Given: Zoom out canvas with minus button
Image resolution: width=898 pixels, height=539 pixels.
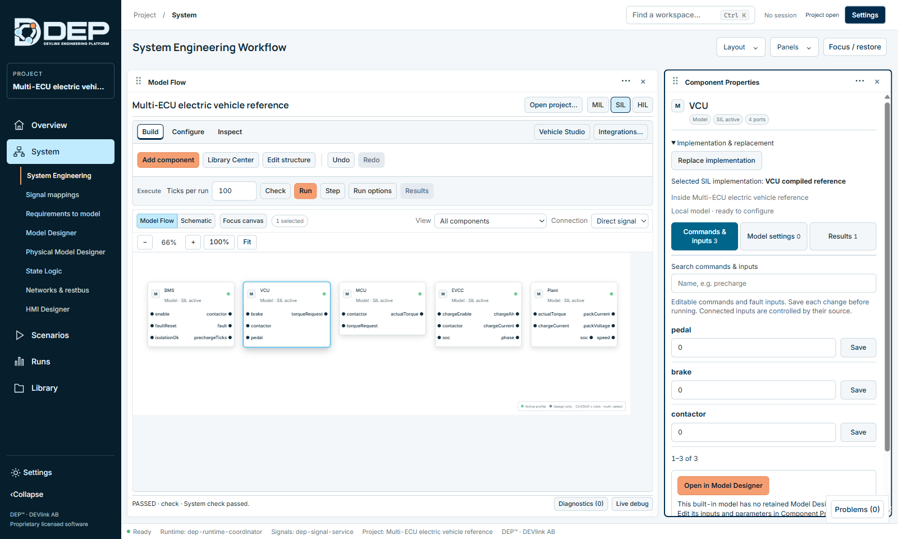Looking at the screenshot, I should pos(145,242).
